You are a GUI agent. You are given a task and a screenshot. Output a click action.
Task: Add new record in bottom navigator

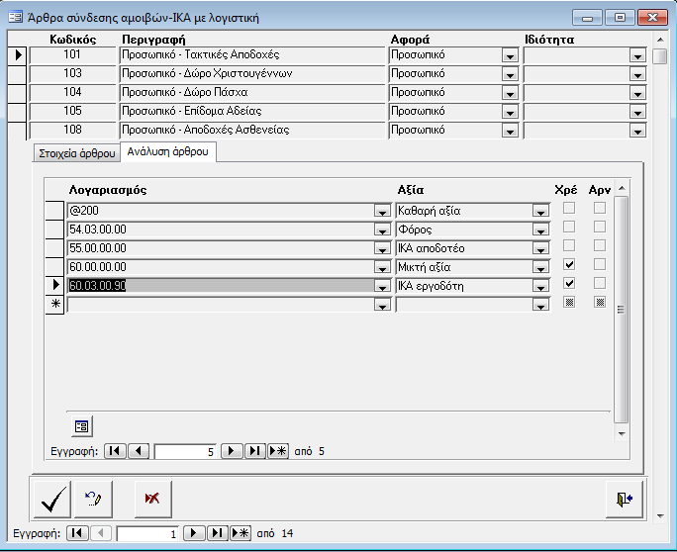[241, 533]
